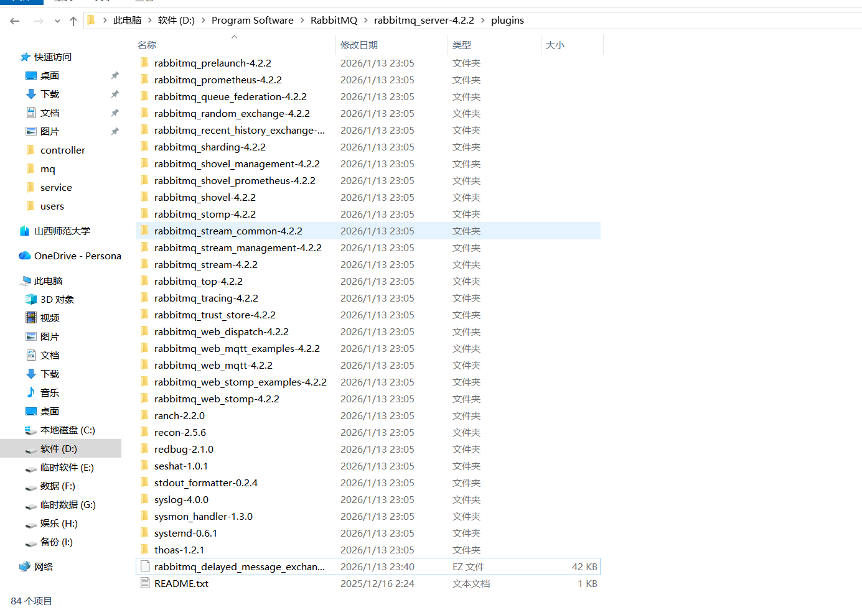The width and height of the screenshot is (862, 610).
Task: Expand chevron after RabbitMQ in address bar
Action: [x=366, y=21]
